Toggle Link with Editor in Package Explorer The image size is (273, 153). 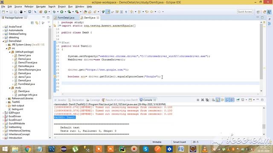pyautogui.click(x=37, y=23)
